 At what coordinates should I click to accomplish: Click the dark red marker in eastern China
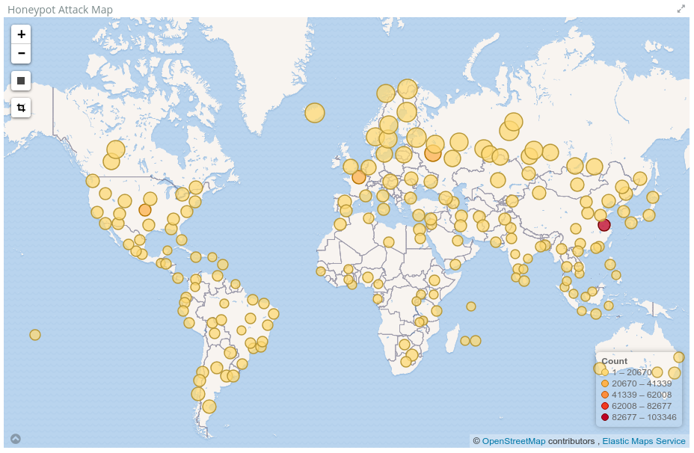pos(604,225)
